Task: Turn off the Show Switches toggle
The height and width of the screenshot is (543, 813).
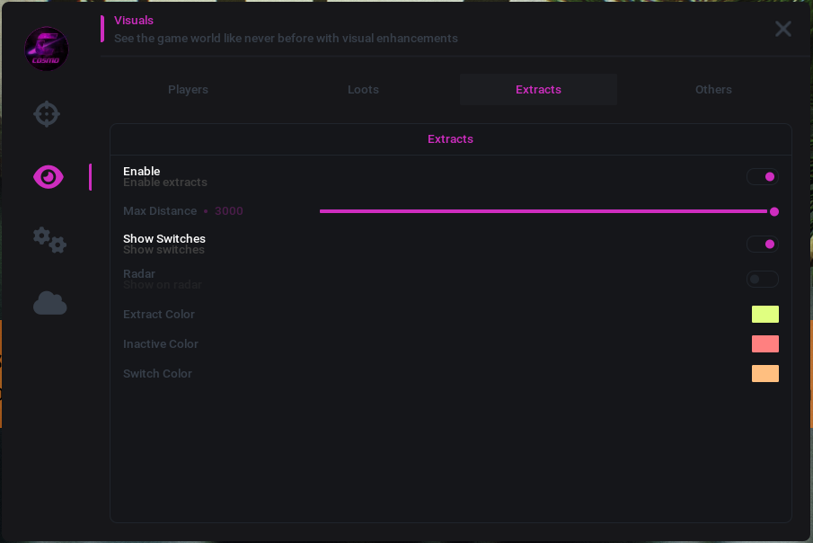Action: [763, 245]
